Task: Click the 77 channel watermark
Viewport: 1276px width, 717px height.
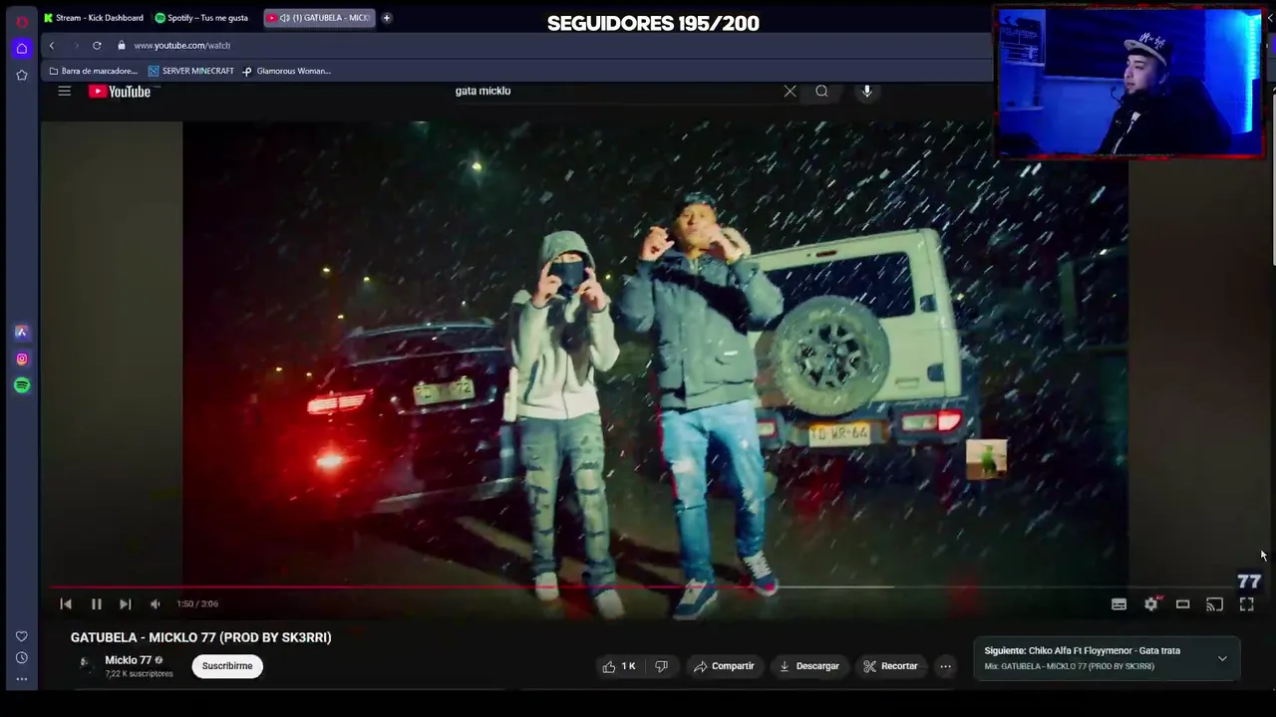Action: point(1249,582)
